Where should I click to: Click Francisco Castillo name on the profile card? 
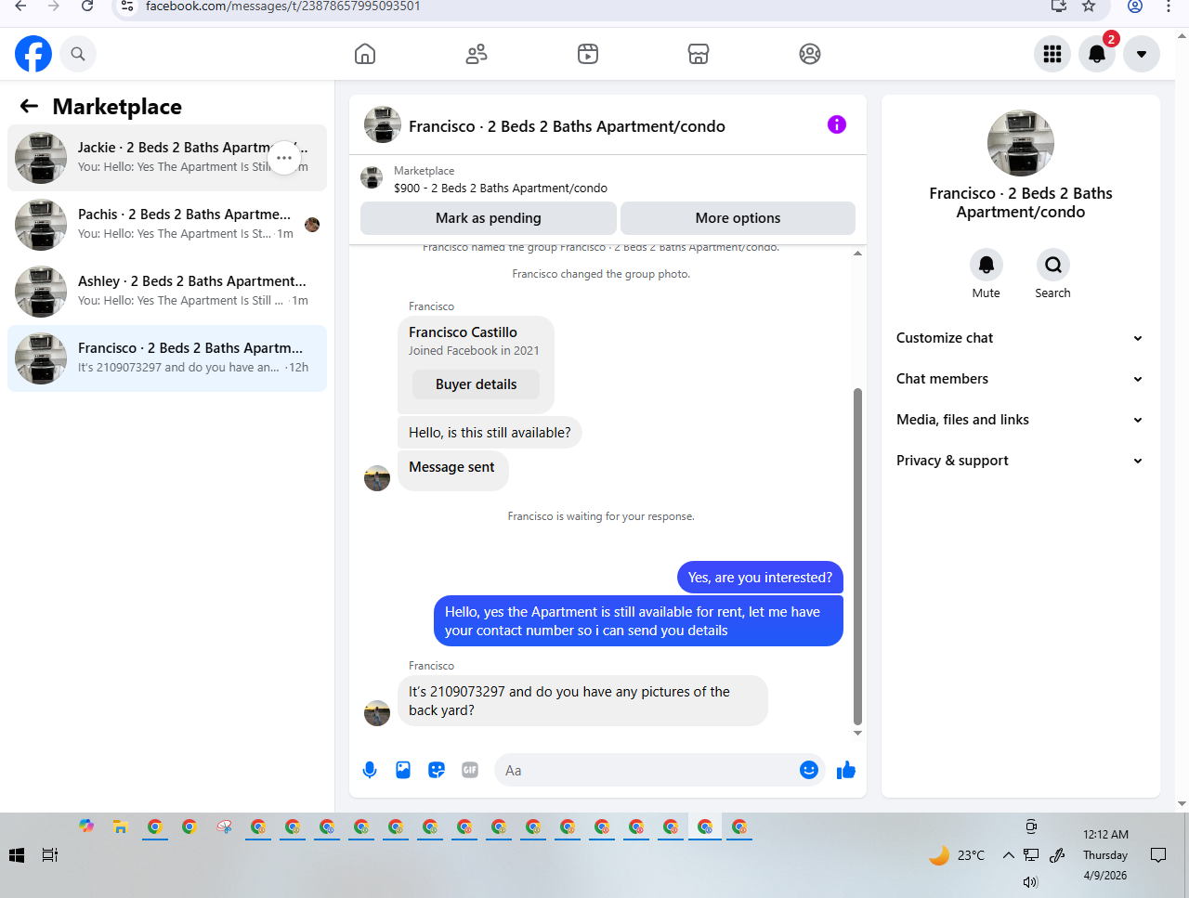click(463, 332)
